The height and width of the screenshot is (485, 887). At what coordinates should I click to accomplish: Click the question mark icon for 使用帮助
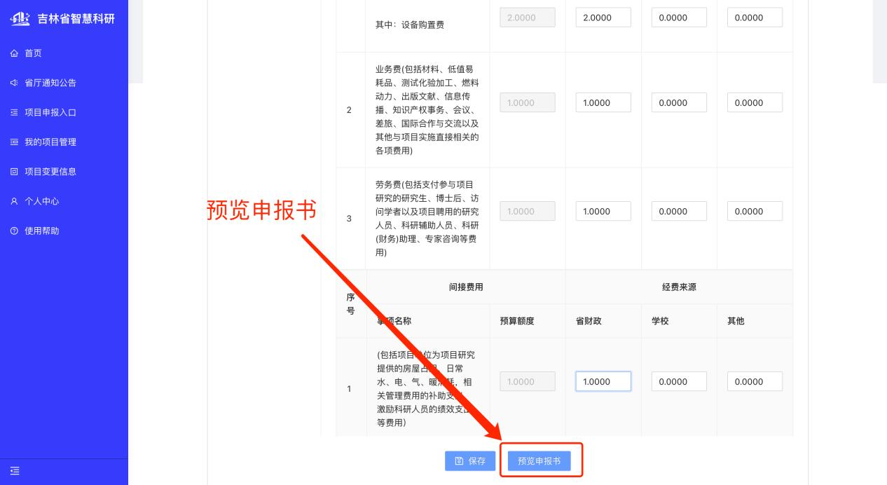coord(14,231)
